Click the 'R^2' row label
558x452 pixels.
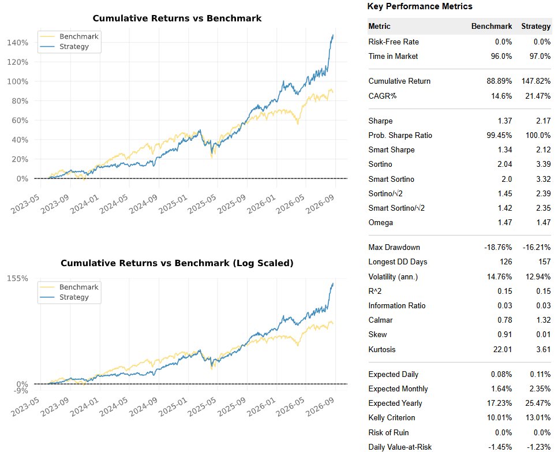pos(375,292)
